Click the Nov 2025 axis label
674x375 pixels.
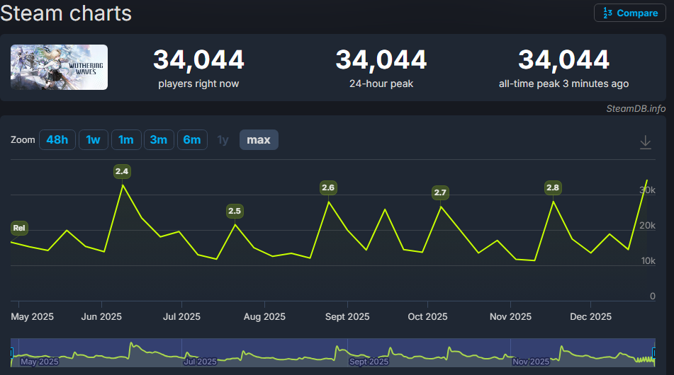click(x=511, y=317)
